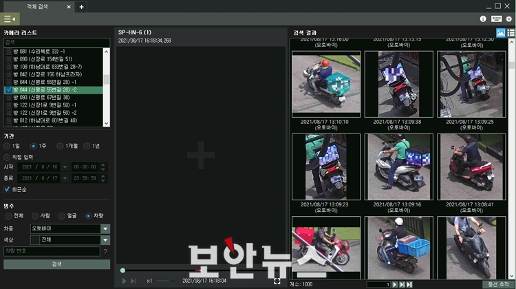Close the 객체 검색 tab
This screenshot has width=516, height=289.
click(x=69, y=7)
